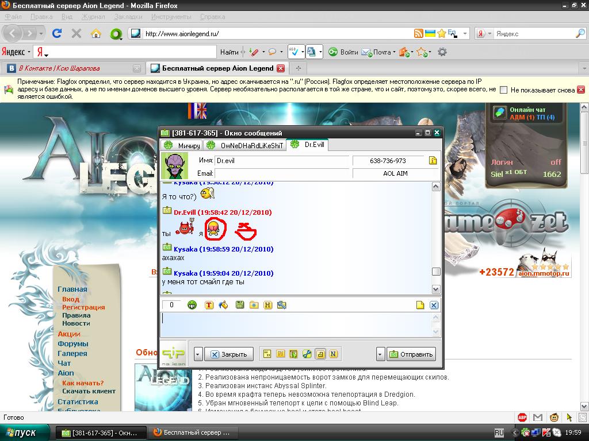
Task: Stop loading the page
Action: [x=77, y=34]
